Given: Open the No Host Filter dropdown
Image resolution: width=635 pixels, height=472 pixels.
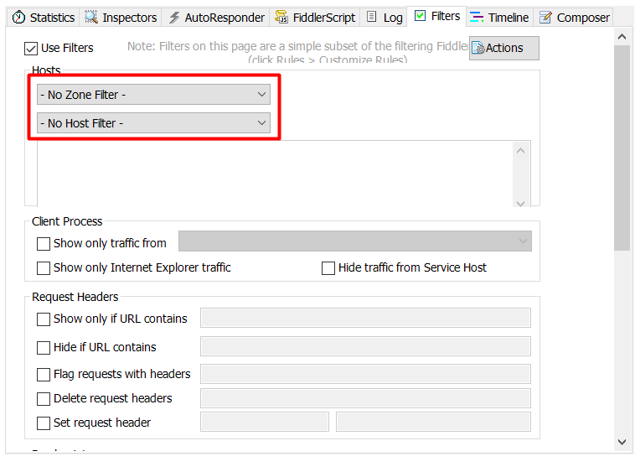Looking at the screenshot, I should 153,122.
